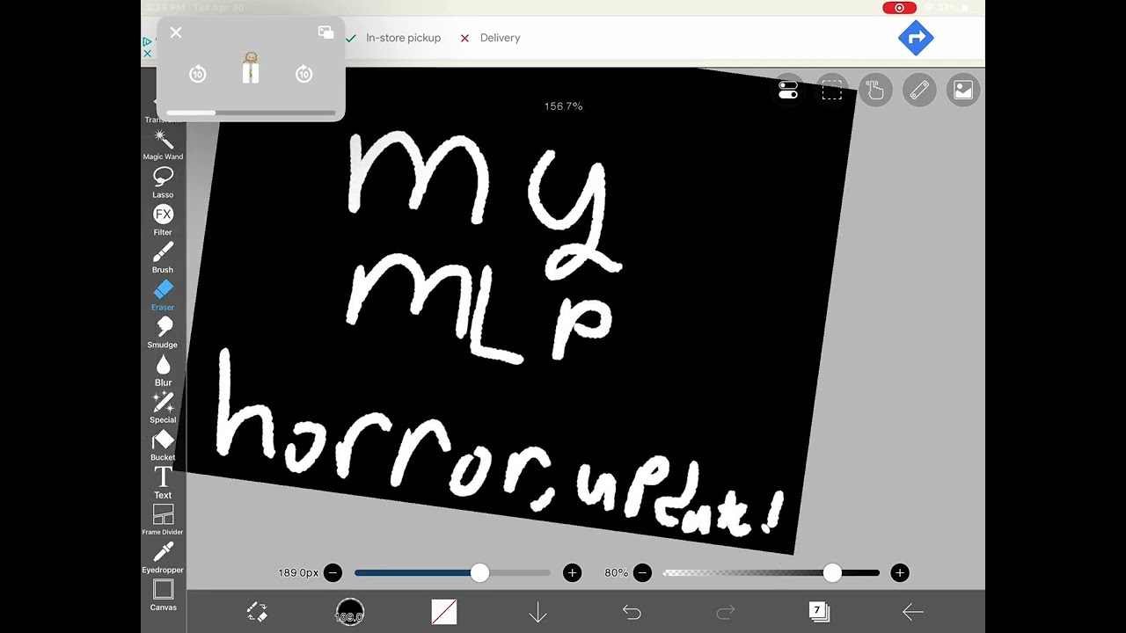Open the blue directions icon in ad
The height and width of the screenshot is (633, 1126).
point(916,38)
